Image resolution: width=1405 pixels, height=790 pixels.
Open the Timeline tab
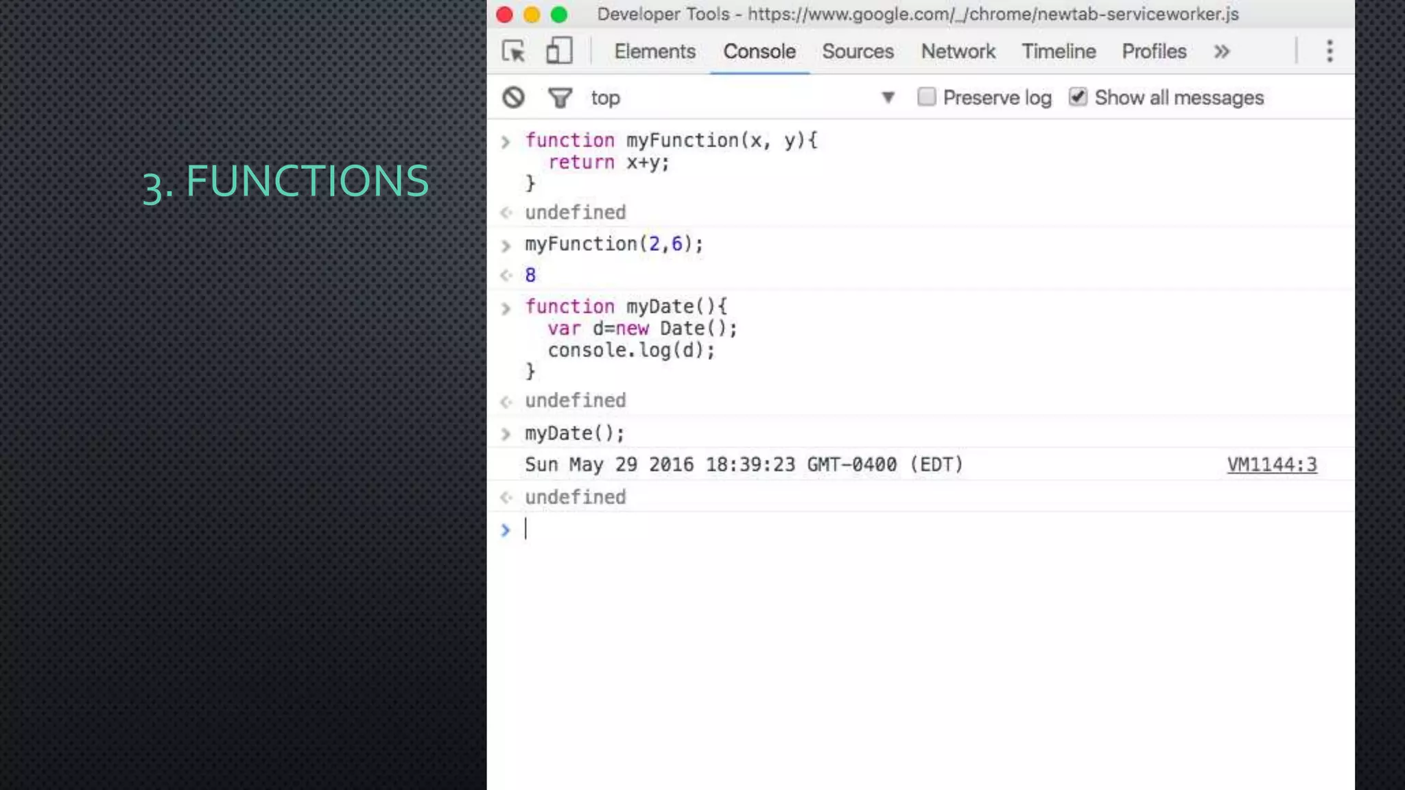(1059, 51)
